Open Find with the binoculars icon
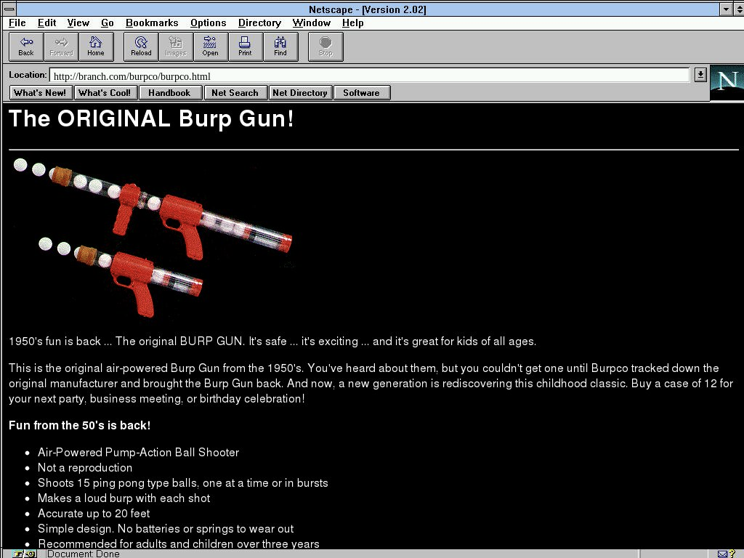Screen dimensions: 744x558 point(280,46)
